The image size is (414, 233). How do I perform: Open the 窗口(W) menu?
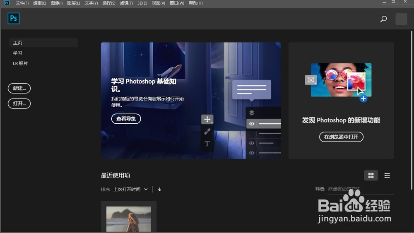coord(177,3)
